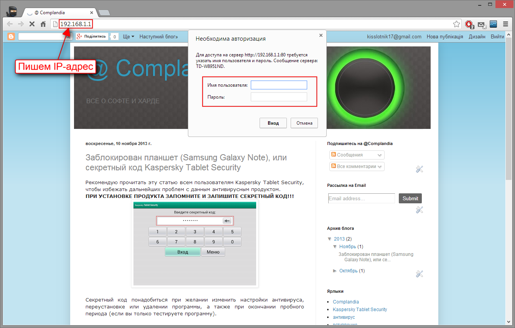This screenshot has width=515, height=328.
Task: Expand the Октябрь archive month
Action: pyautogui.click(x=335, y=271)
